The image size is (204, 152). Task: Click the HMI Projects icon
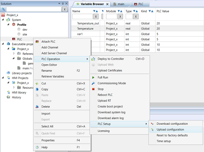pyautogui.click(x=8, y=78)
